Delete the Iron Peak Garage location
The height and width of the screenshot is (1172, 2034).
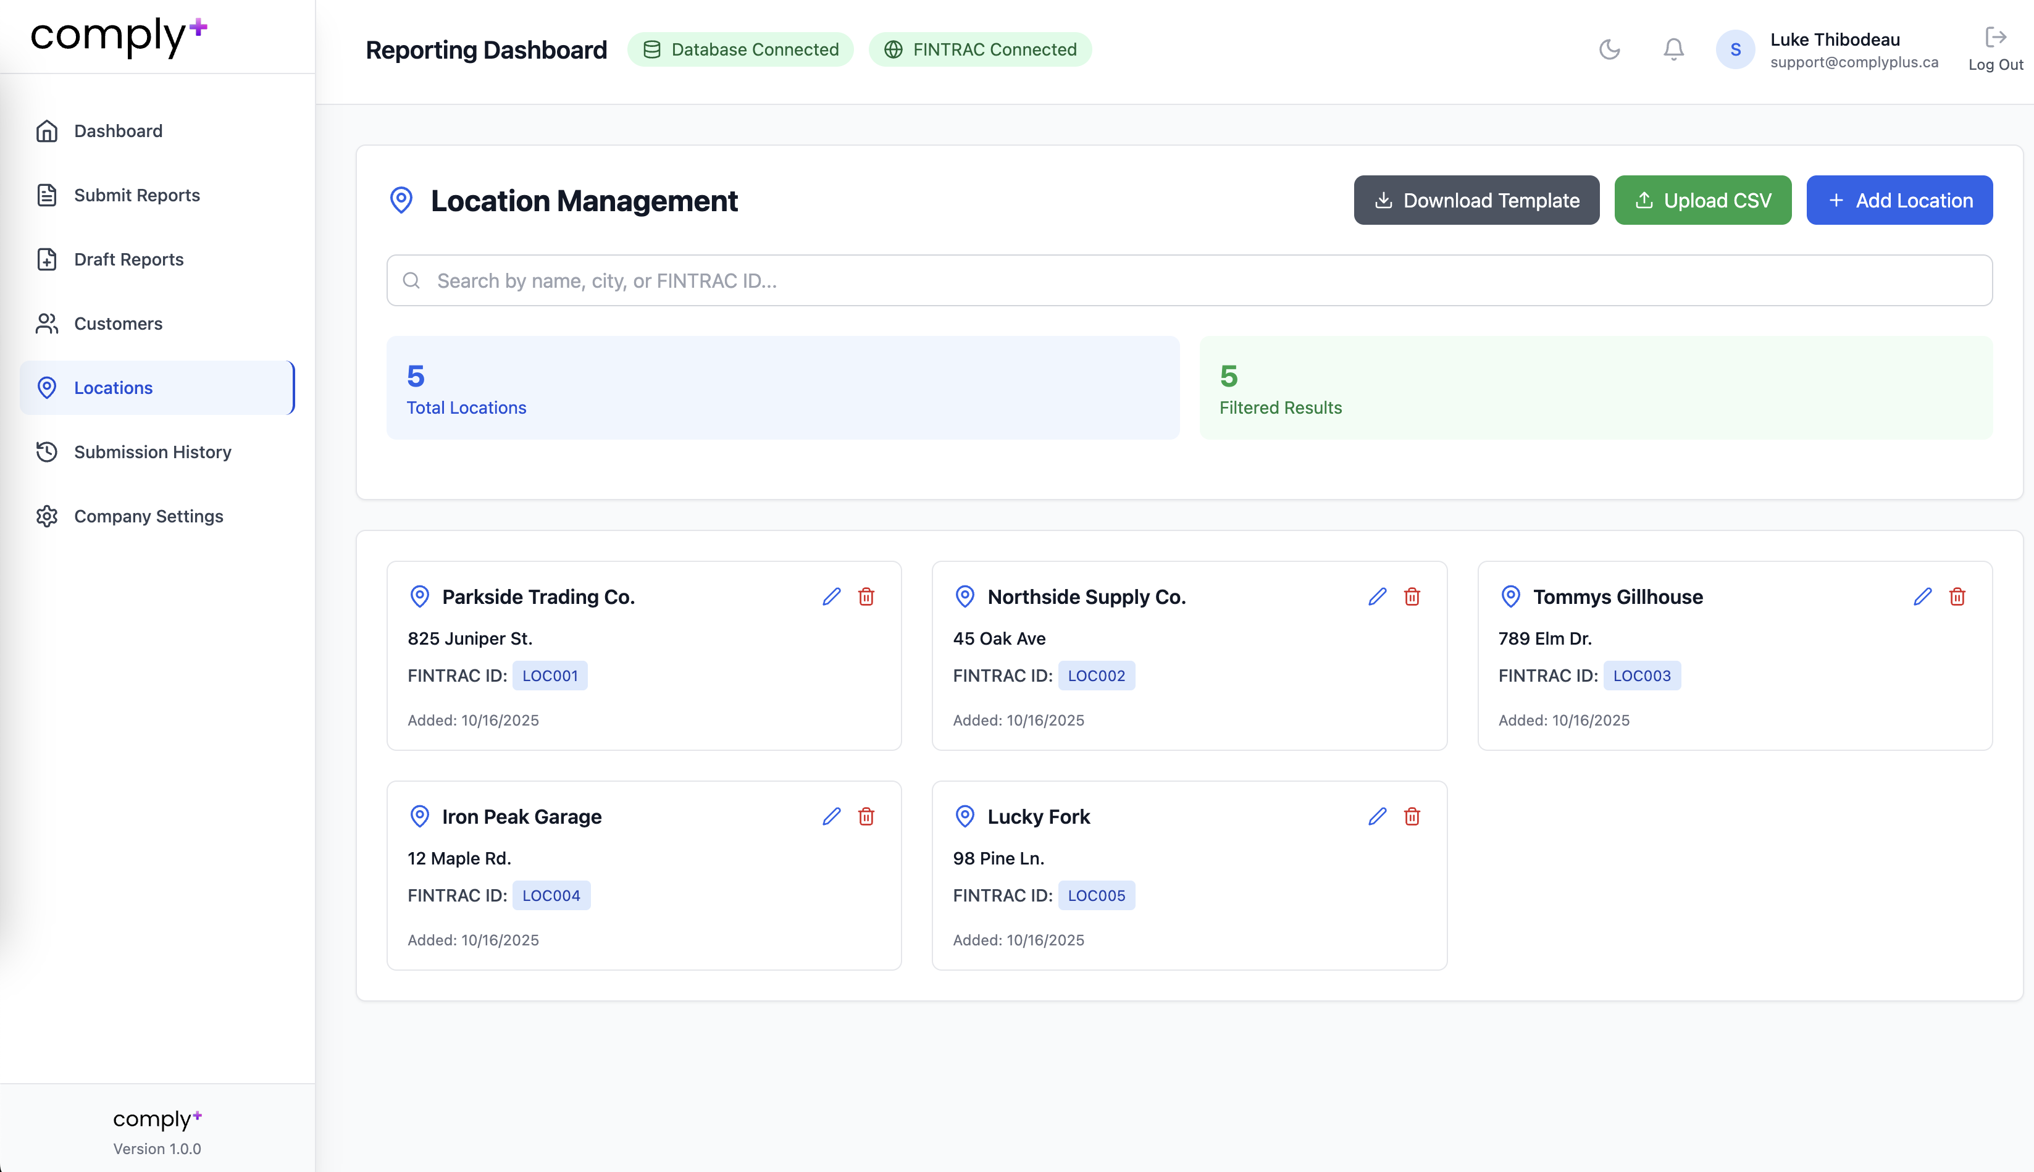click(867, 816)
